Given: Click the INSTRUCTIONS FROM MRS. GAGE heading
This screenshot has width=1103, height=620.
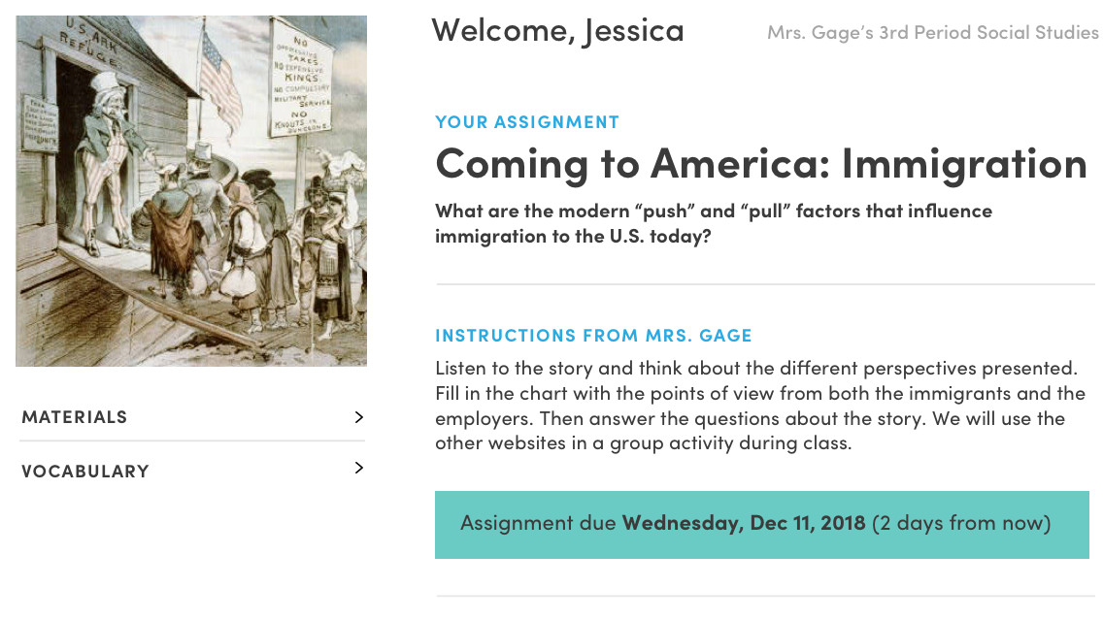Looking at the screenshot, I should 593,336.
